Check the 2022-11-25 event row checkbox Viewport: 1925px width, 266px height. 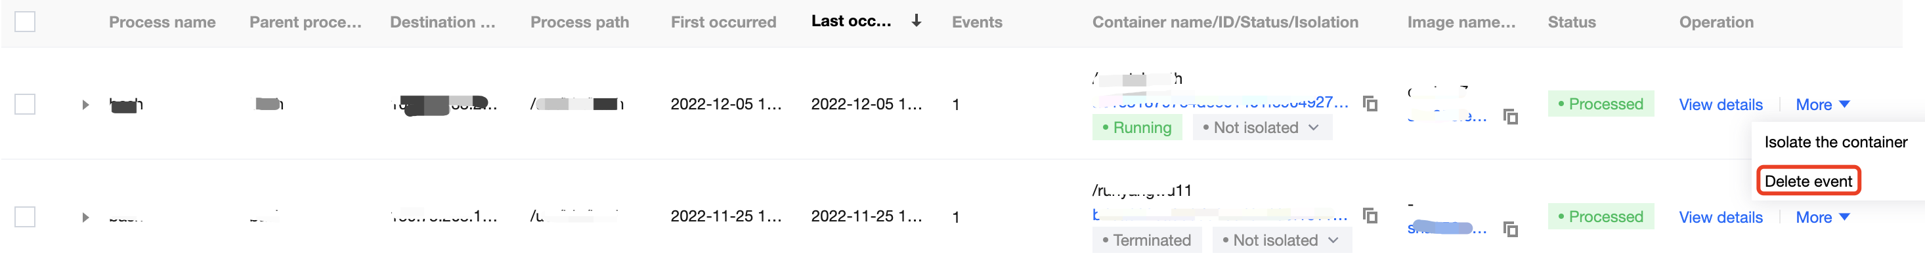click(x=25, y=217)
